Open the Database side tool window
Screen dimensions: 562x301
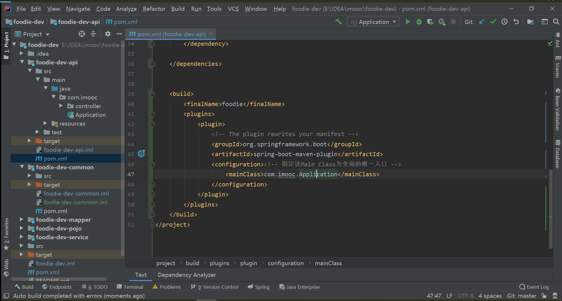(x=558, y=154)
